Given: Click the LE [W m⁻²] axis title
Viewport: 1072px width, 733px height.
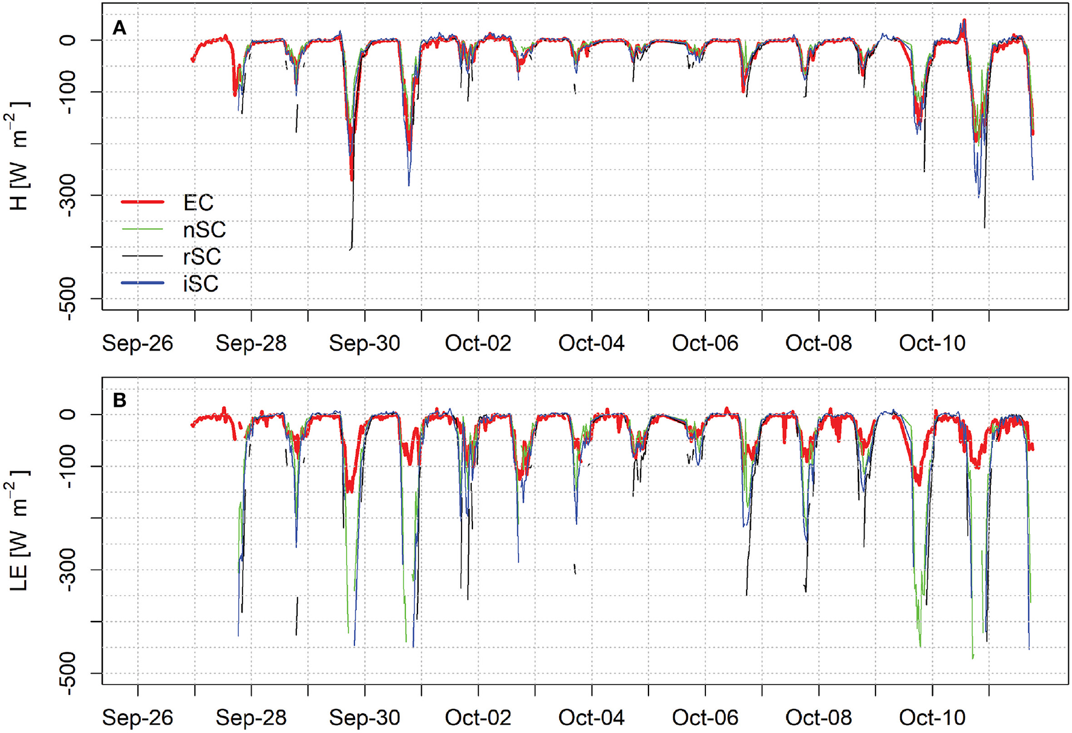Looking at the screenshot, I should [19, 530].
